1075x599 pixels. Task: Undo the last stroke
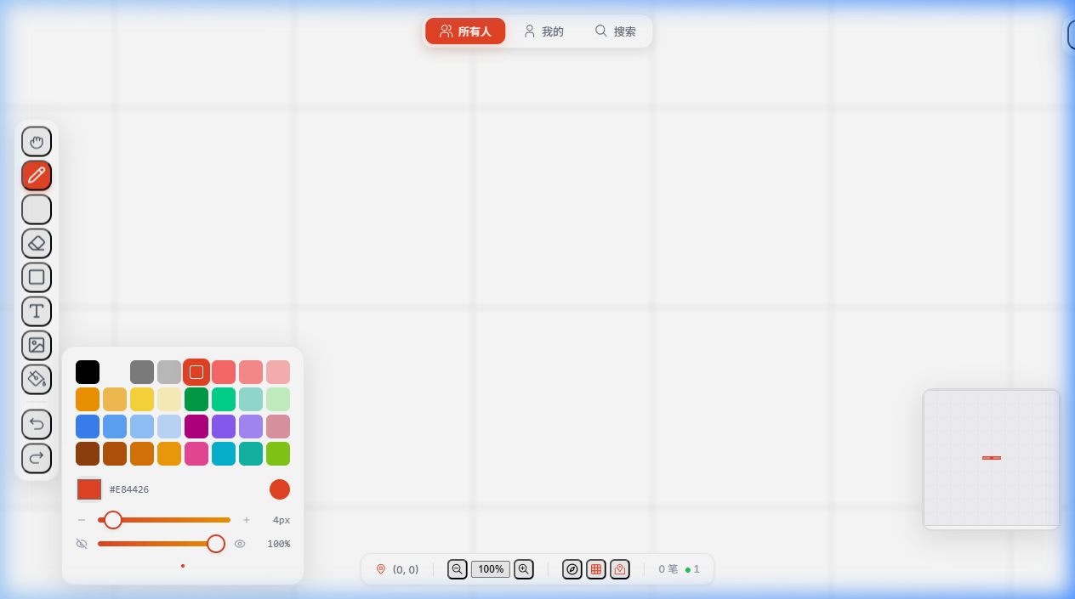[x=37, y=424]
